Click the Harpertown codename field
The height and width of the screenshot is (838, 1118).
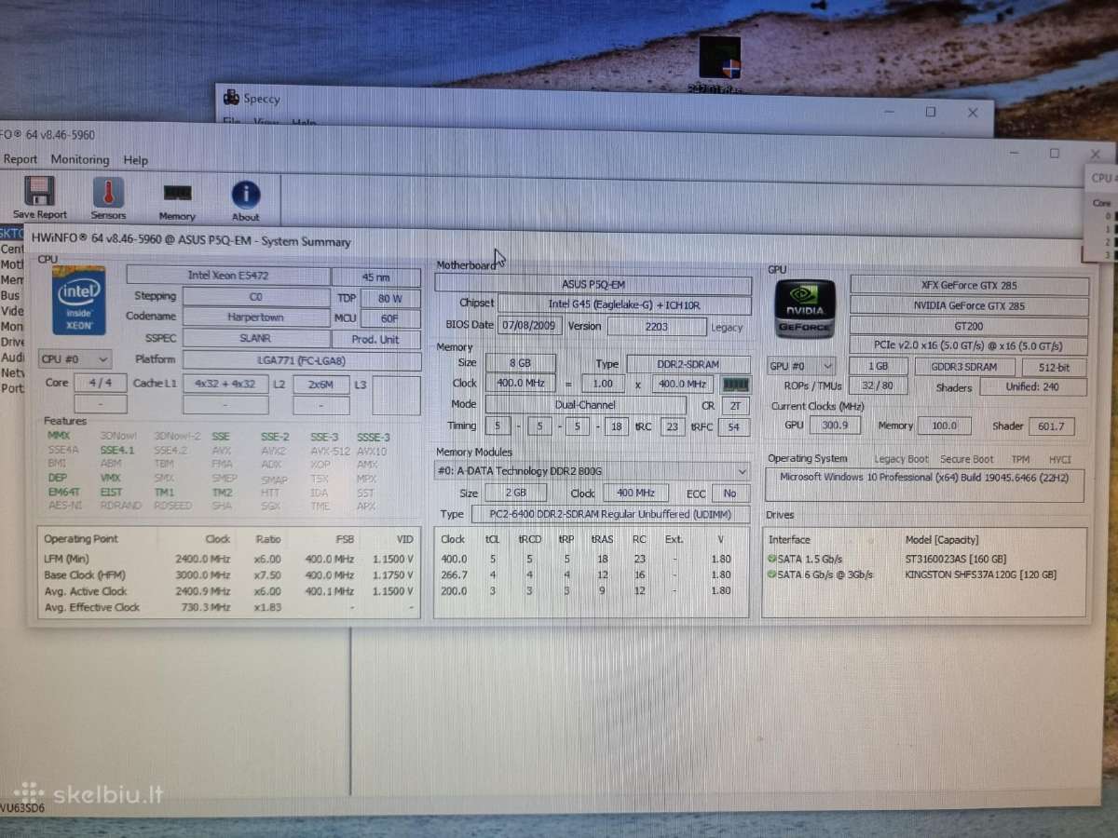(x=256, y=318)
